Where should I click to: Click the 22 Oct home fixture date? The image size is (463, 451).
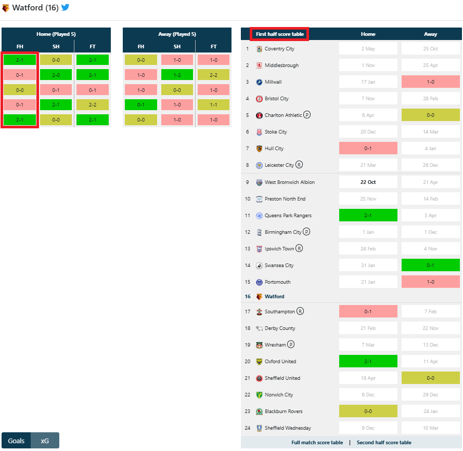point(368,182)
